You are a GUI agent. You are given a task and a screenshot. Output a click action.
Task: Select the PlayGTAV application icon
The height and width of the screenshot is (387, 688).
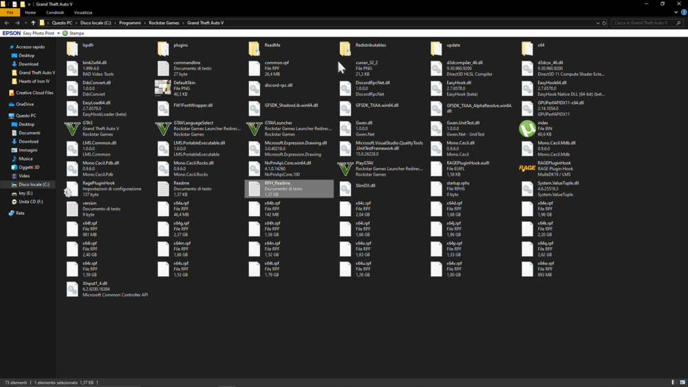tap(345, 169)
